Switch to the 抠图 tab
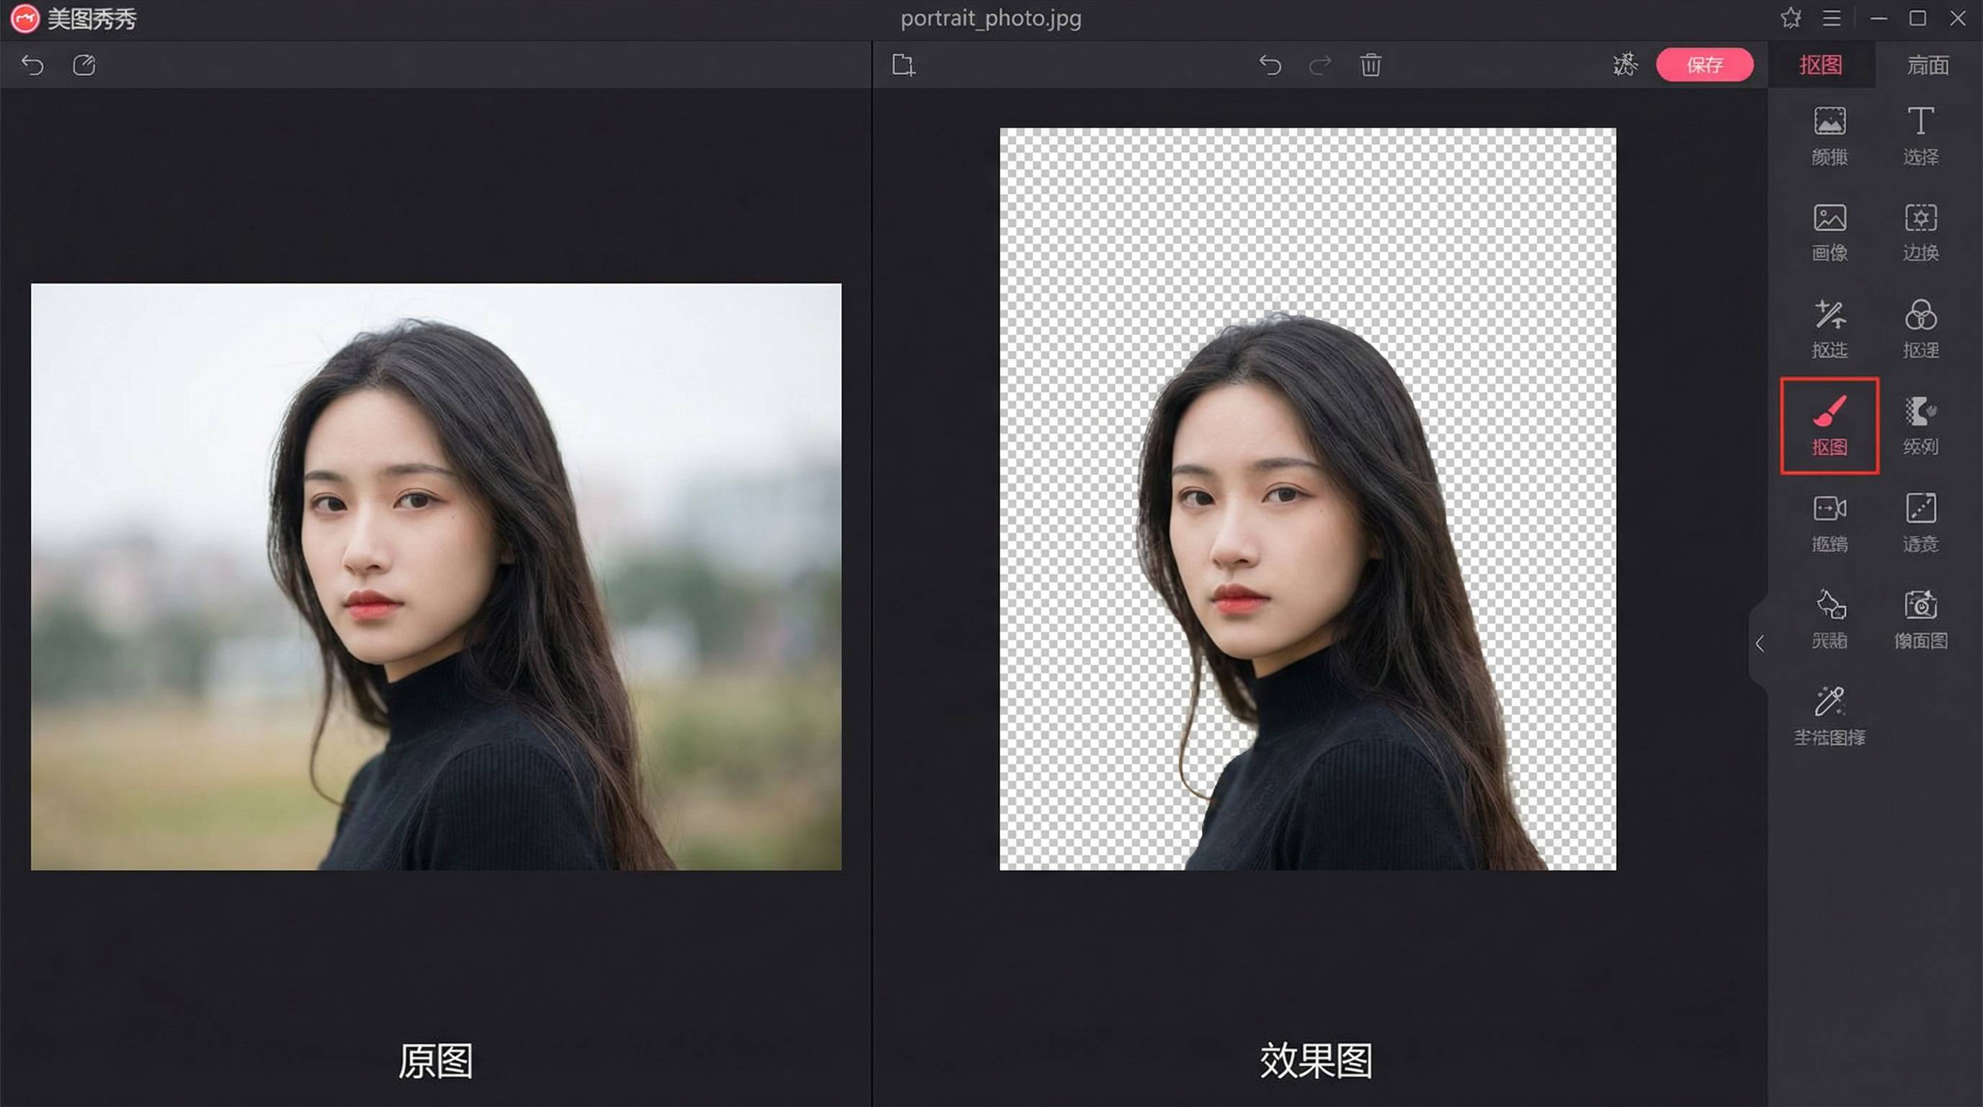 pos(1822,65)
